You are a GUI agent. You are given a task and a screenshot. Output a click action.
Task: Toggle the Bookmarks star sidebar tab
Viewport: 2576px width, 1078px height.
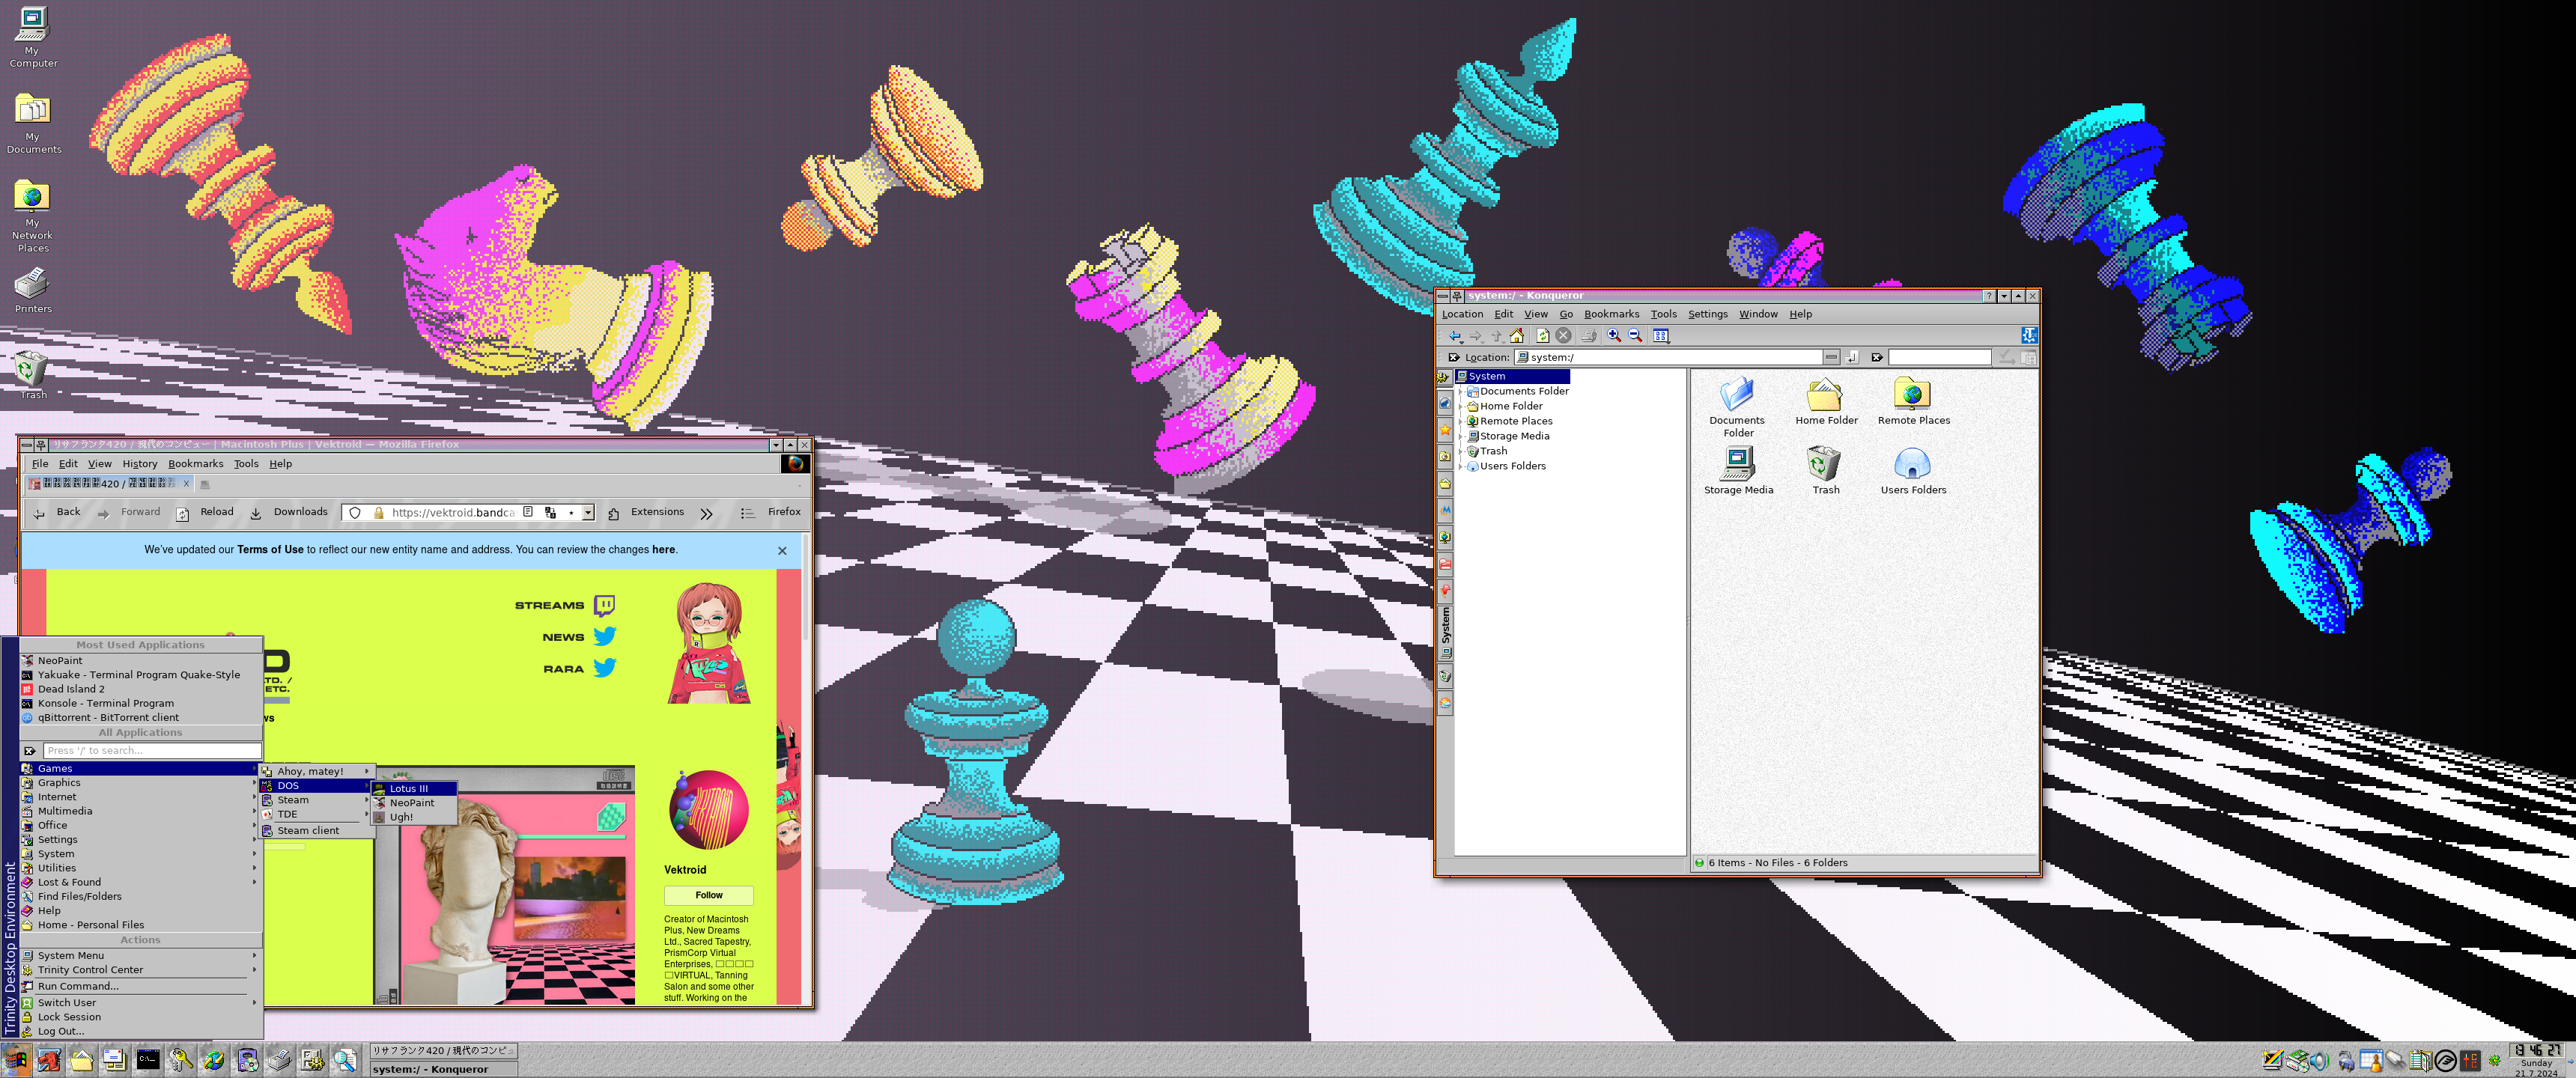pyautogui.click(x=1444, y=430)
